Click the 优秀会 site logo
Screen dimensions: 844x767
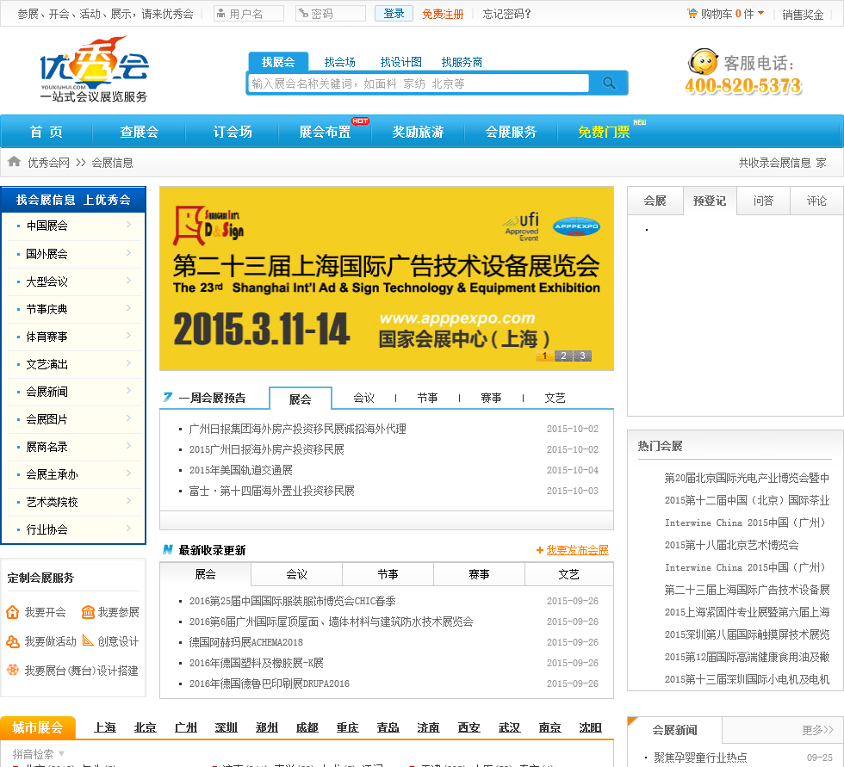(94, 69)
